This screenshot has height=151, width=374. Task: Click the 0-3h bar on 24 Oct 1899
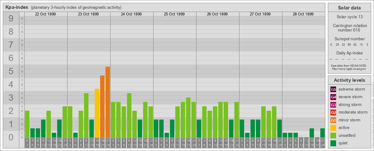pos(113,120)
